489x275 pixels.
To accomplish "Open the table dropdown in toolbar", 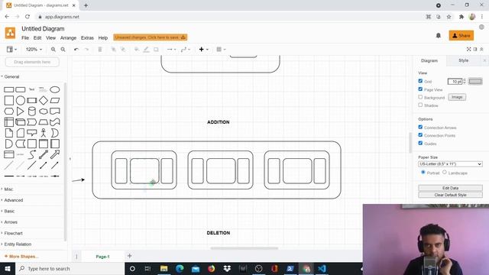I will (x=221, y=49).
